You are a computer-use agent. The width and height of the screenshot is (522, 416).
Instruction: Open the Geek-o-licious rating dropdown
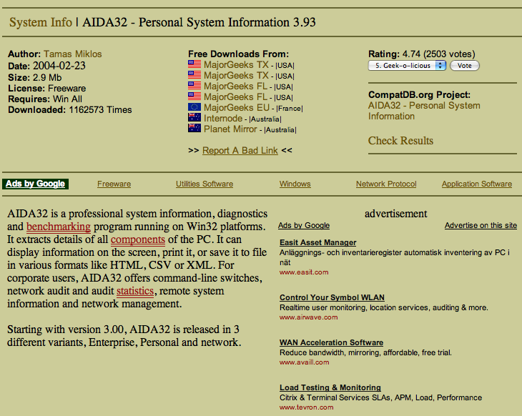tap(407, 66)
